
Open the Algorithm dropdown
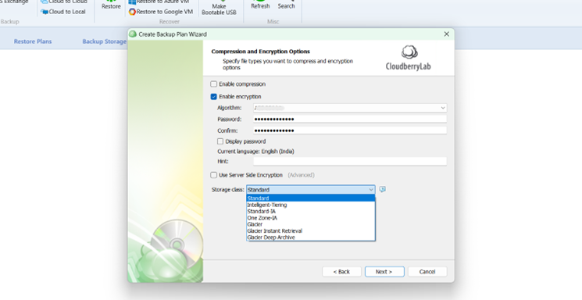click(x=350, y=108)
